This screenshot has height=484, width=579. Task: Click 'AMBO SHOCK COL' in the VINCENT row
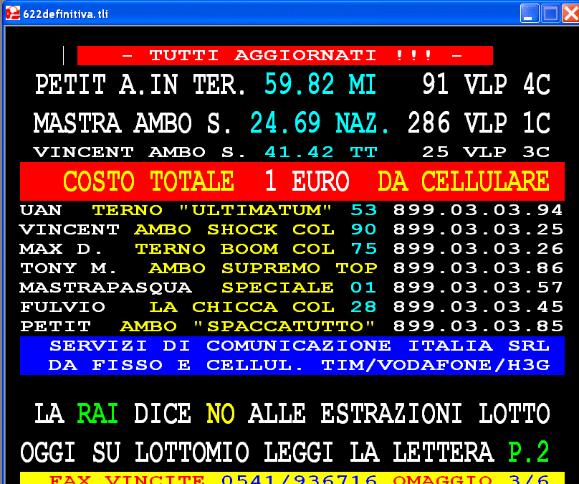point(234,229)
